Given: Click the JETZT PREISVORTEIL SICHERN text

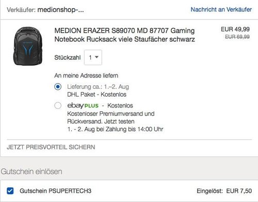Looking at the screenshot, I should (x=51, y=147).
